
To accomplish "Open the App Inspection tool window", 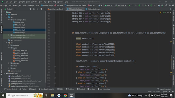I will click(103, 89).
